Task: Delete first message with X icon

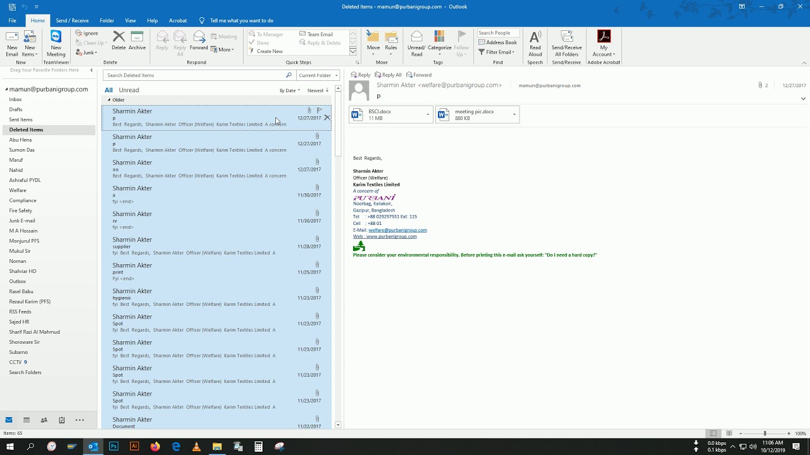Action: [x=327, y=118]
